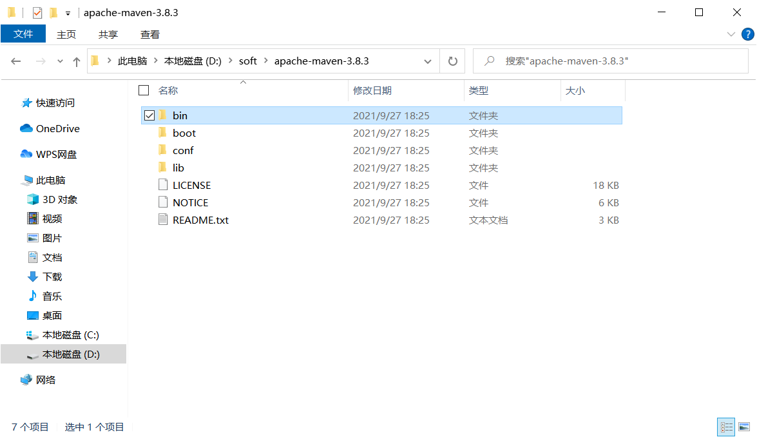Click the Back navigation arrow
The width and height of the screenshot is (757, 437).
[x=16, y=61]
